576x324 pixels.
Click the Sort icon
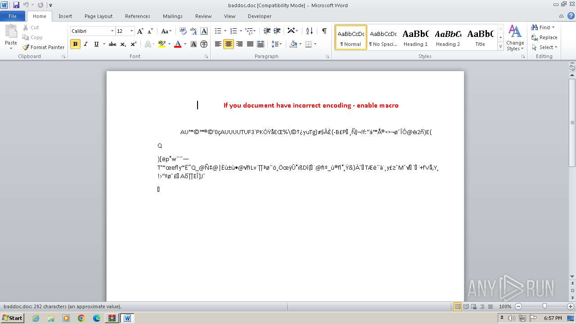(x=309, y=31)
